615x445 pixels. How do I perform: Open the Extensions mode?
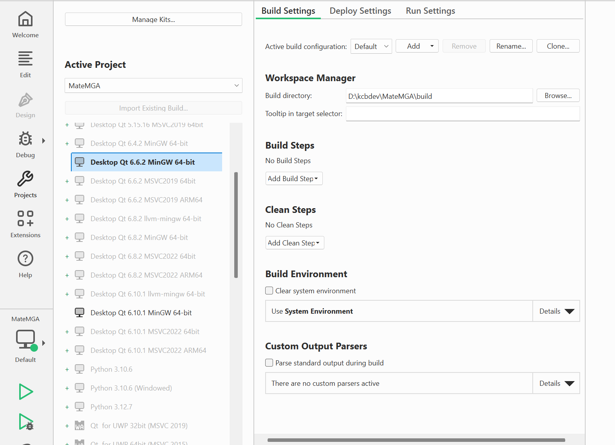coord(25,224)
